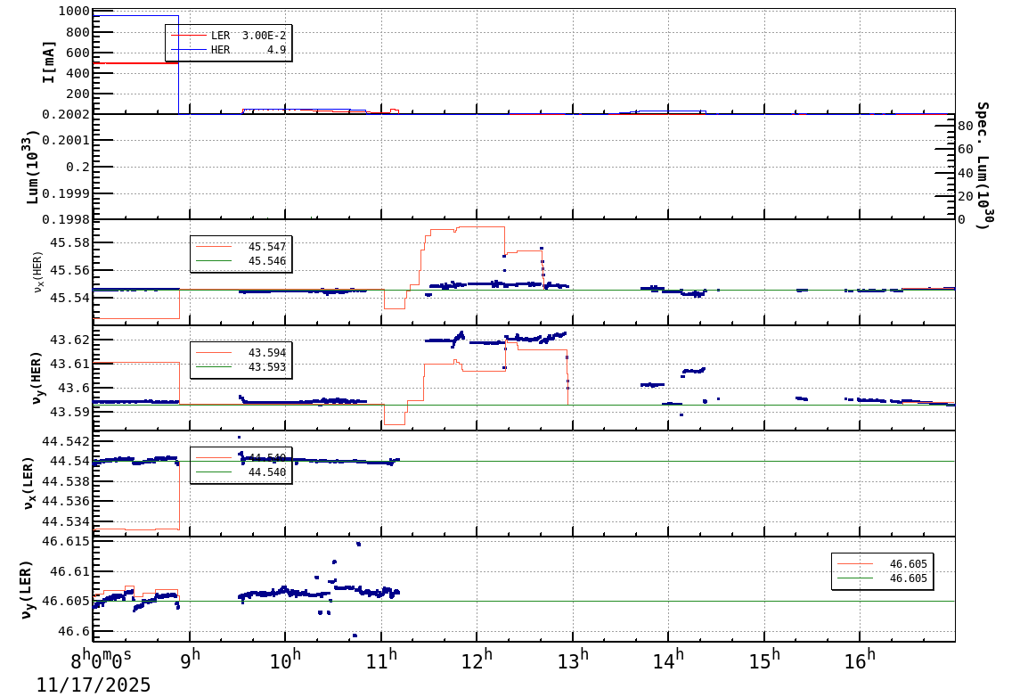
Task: Click the 60 tick on specific luminosity axis
Action: (965, 150)
